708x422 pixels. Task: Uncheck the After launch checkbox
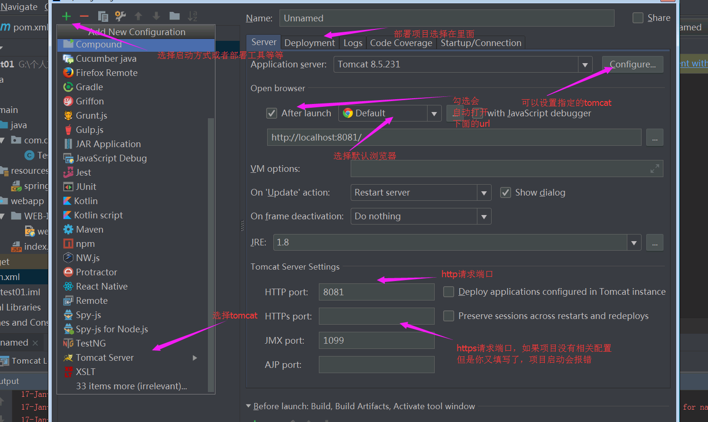click(x=271, y=113)
